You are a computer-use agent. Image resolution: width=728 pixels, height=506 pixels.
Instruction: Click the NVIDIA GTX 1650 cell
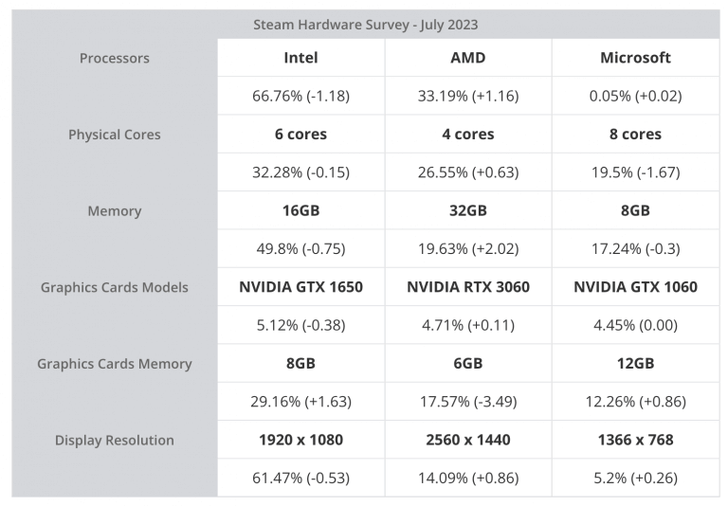(300, 287)
